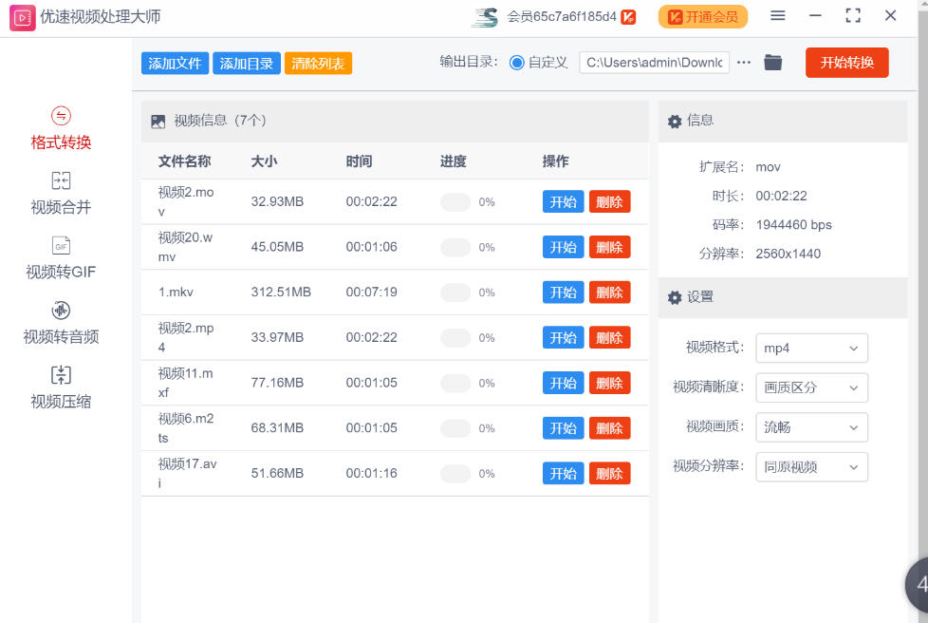Open the 视频画质 dropdown showing 流畅
Screen dimensions: 928x623
[x=811, y=427]
